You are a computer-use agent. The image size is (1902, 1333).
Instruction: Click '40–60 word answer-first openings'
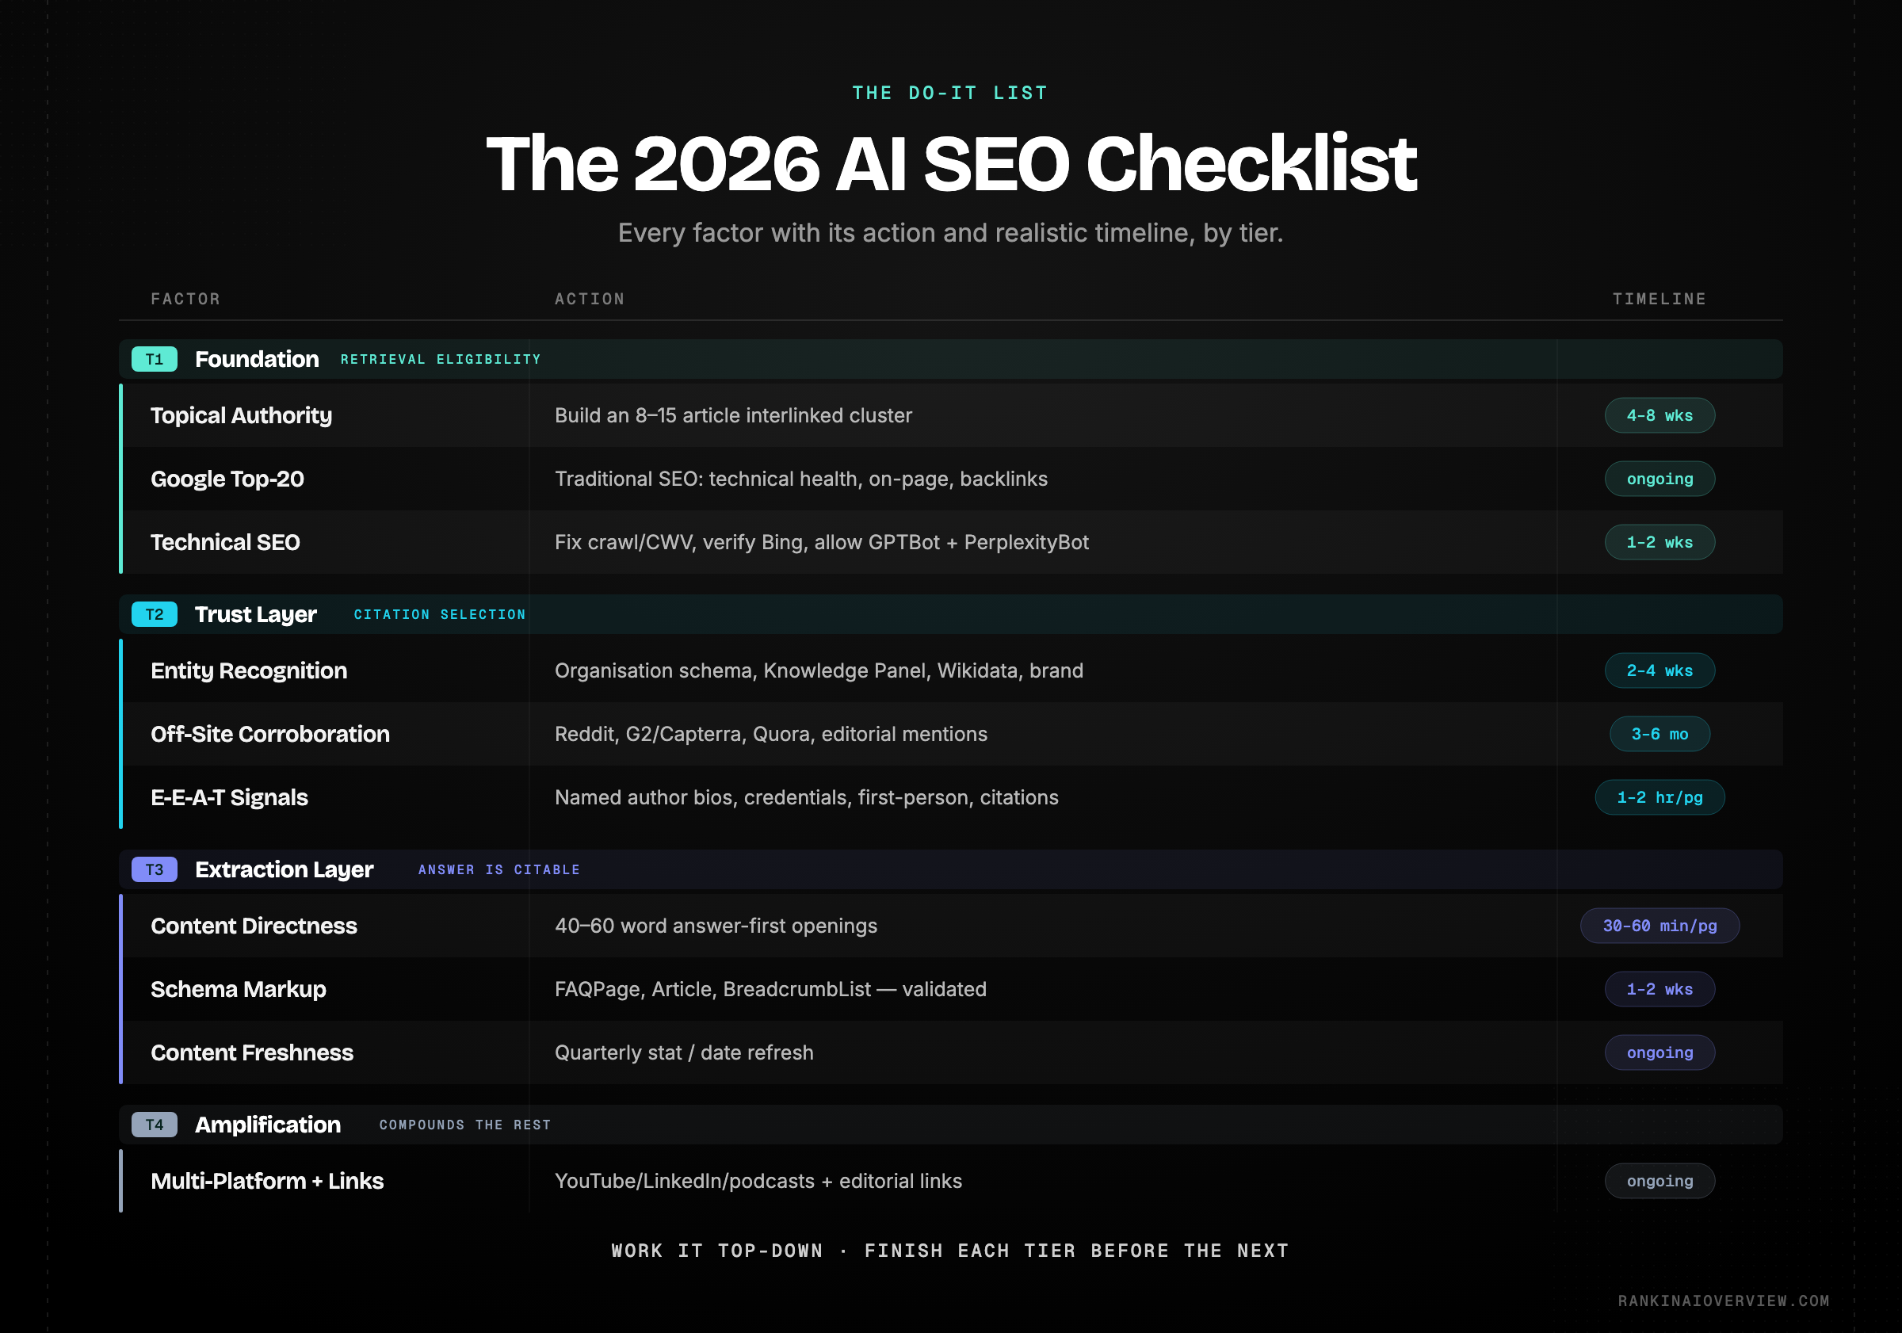click(716, 926)
